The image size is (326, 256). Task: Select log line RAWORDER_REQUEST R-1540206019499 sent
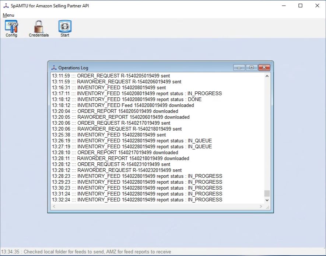tap(116, 82)
